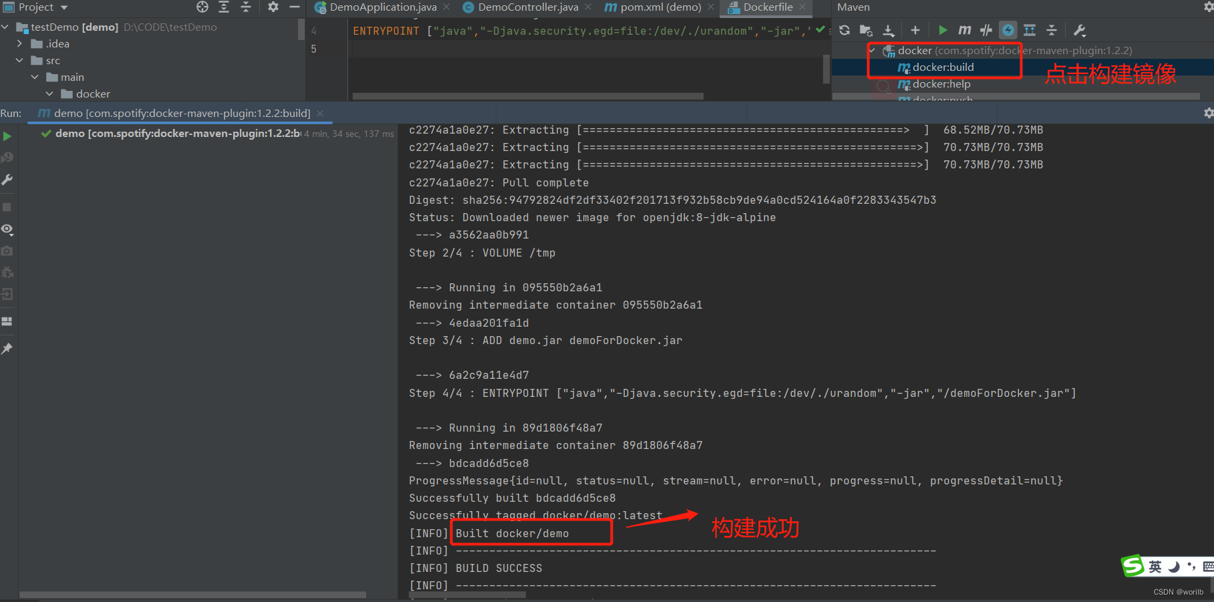The image size is (1214, 602).
Task: Select .idea folder in Project tree
Action: [x=51, y=43]
